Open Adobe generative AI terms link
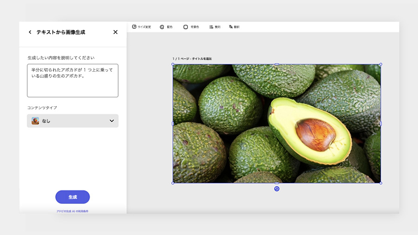The image size is (418, 235). click(x=72, y=211)
